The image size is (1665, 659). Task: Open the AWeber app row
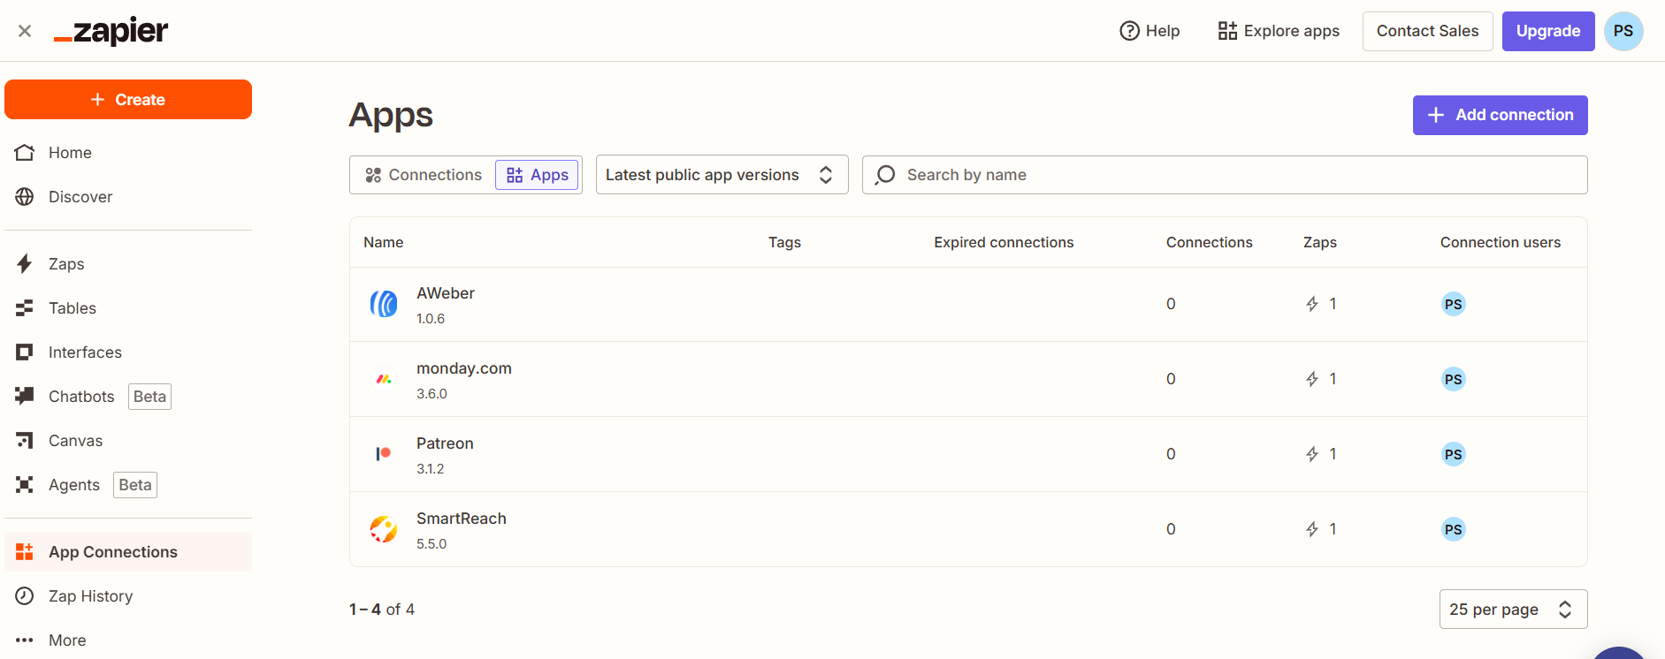(x=968, y=305)
